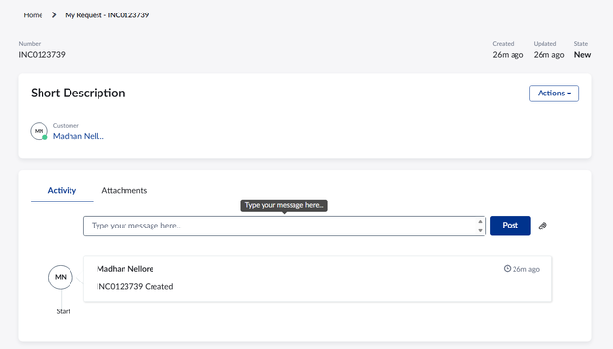The image size is (613, 349).
Task: Click the breadcrumb chevron separator
Action: point(54,15)
